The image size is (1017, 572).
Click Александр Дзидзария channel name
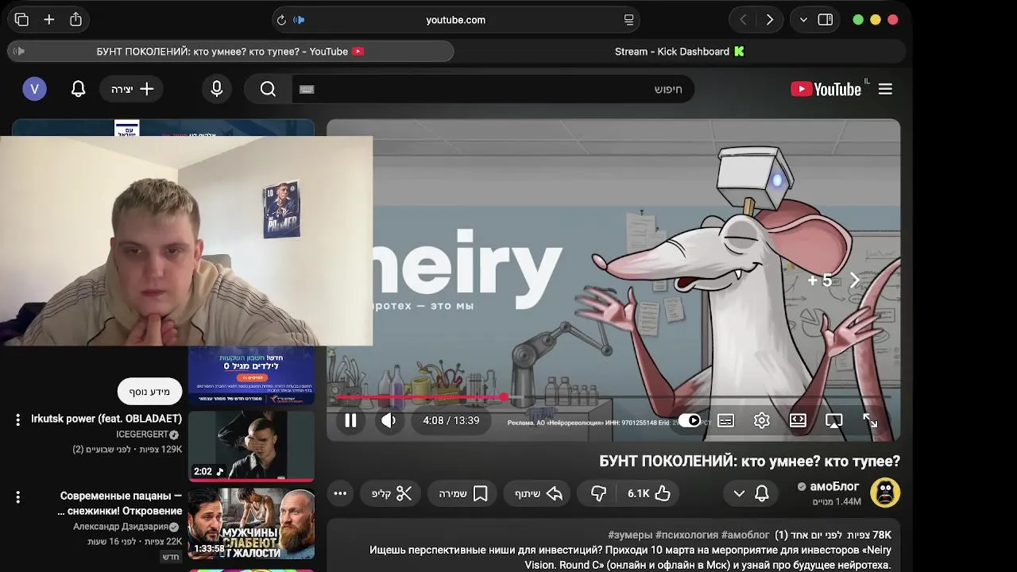121,527
